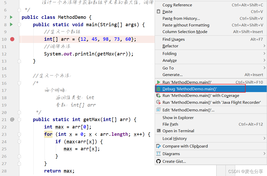
Task: Click the green Run triangle icon in menu
Action: (x=158, y=82)
